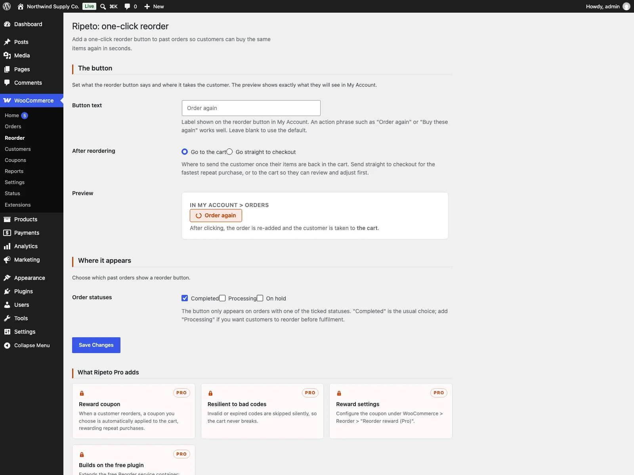The image size is (634, 475).
Task: Click the Collapse Menu arrow icon
Action: point(7,346)
